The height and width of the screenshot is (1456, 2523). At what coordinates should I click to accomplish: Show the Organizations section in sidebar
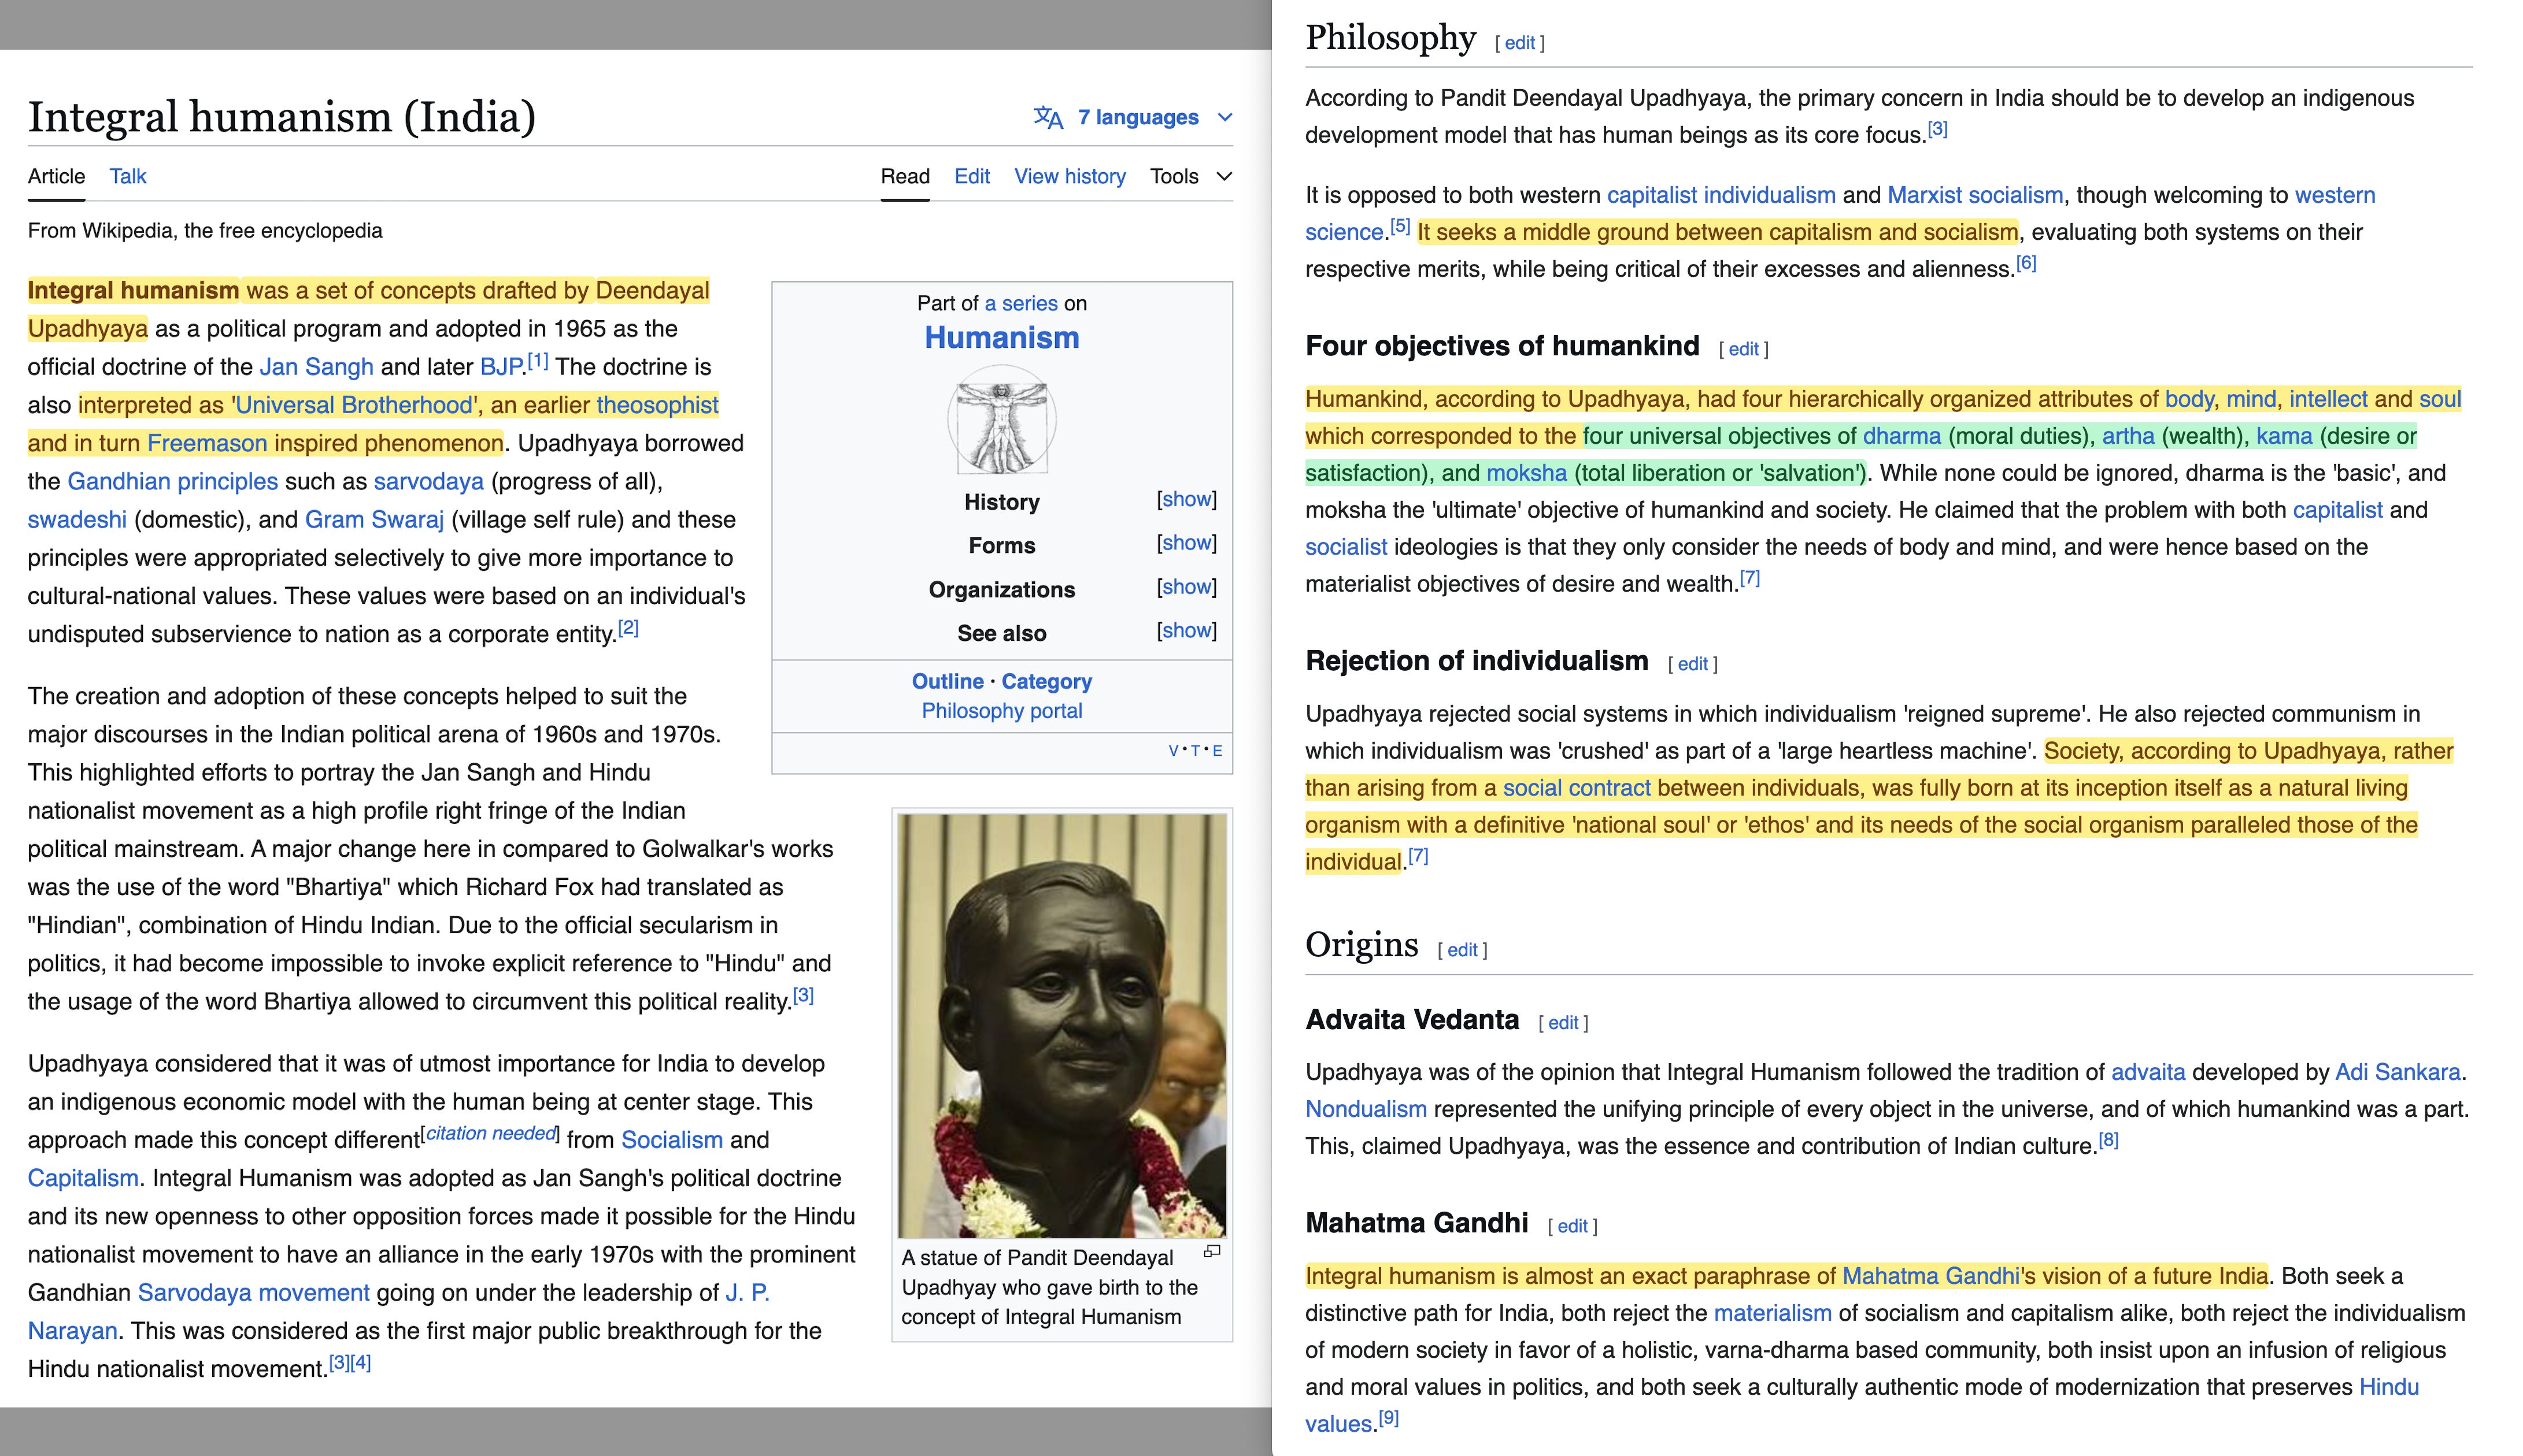click(x=1186, y=587)
